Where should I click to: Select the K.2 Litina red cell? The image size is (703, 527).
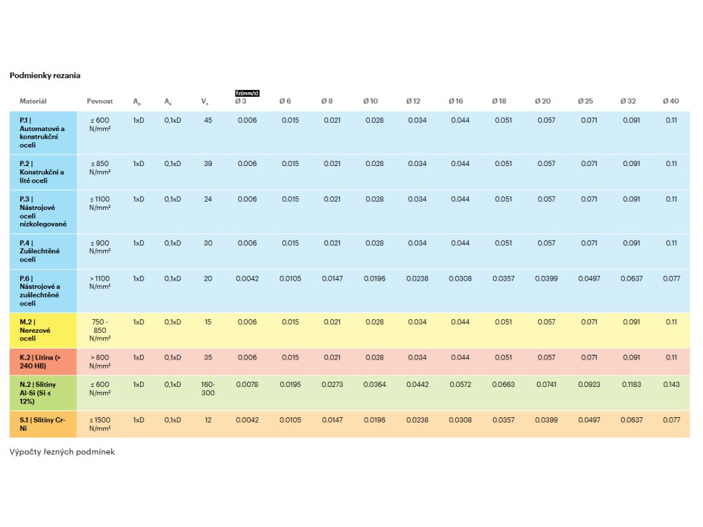(43, 362)
